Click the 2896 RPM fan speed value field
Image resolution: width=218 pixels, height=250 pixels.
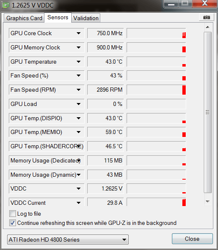tap(106, 90)
